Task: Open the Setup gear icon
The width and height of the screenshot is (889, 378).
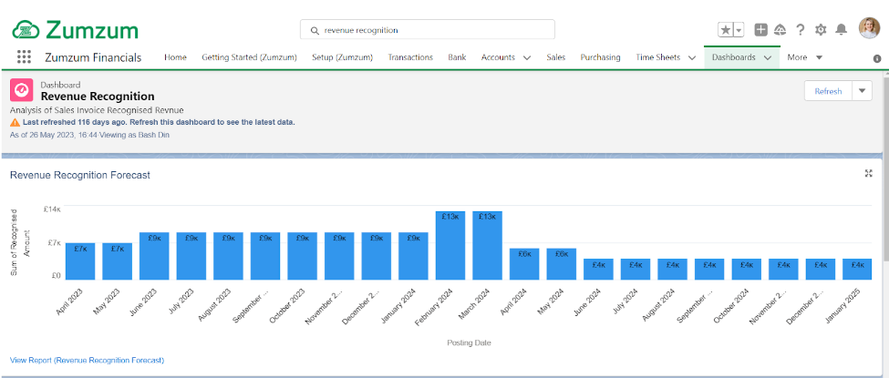Action: pos(821,30)
